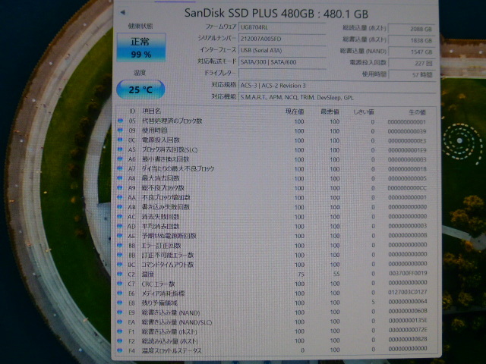Select the ブロック消去回数(SLC) row name
This screenshot has height=364, width=486.
169,149
